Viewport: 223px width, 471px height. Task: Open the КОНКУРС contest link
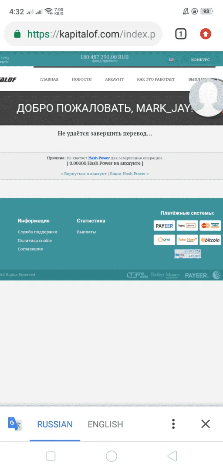coord(200,60)
